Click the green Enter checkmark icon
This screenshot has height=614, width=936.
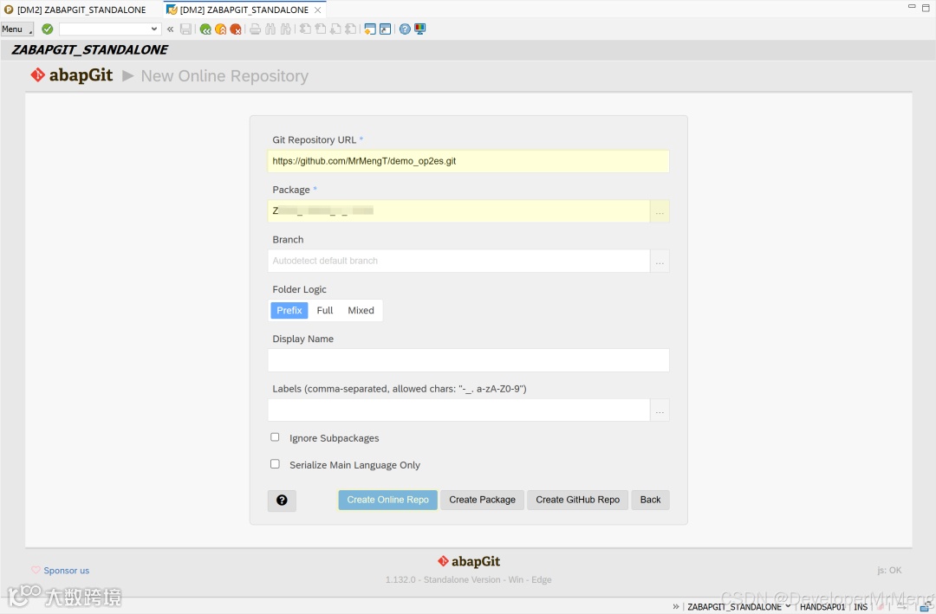[48, 29]
